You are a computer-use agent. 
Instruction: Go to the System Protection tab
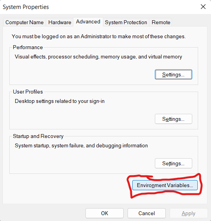coord(126,22)
